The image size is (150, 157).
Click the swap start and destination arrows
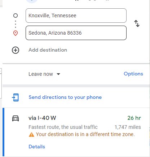tap(137, 23)
